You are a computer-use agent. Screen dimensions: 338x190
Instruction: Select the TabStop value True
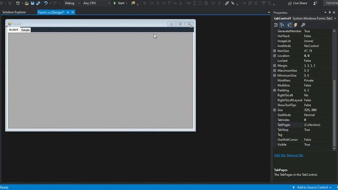pos(307,130)
